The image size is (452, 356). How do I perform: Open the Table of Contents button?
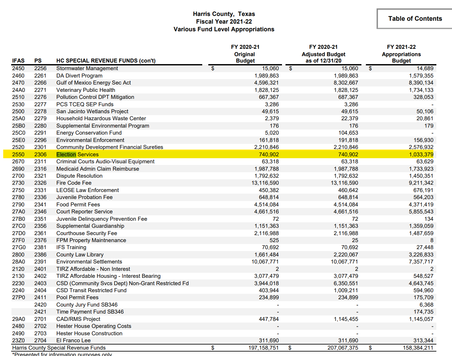tap(415, 19)
